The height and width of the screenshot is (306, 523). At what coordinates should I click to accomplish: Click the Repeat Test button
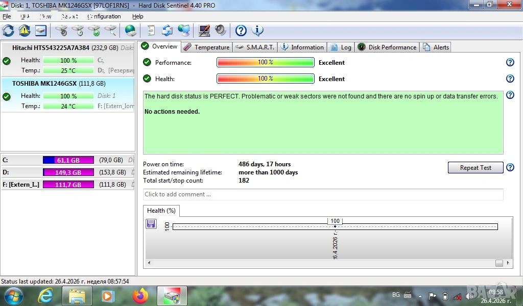(x=475, y=168)
